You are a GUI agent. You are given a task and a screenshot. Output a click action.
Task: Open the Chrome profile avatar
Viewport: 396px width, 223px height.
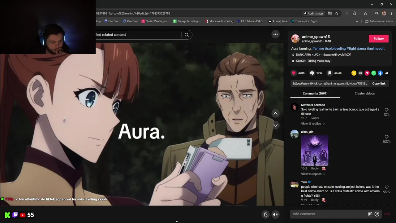click(x=384, y=13)
